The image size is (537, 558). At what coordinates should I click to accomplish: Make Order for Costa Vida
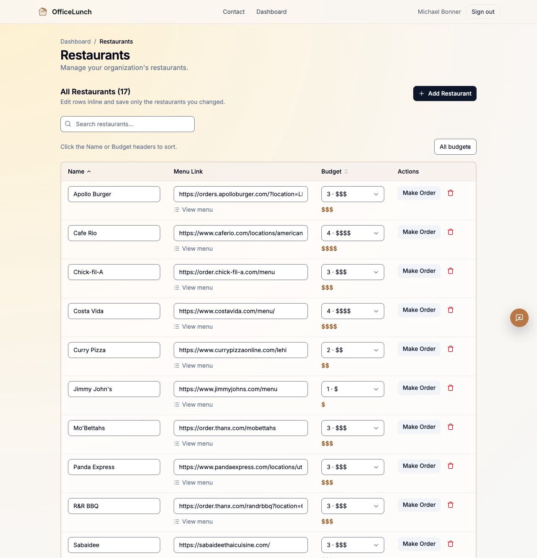419,310
